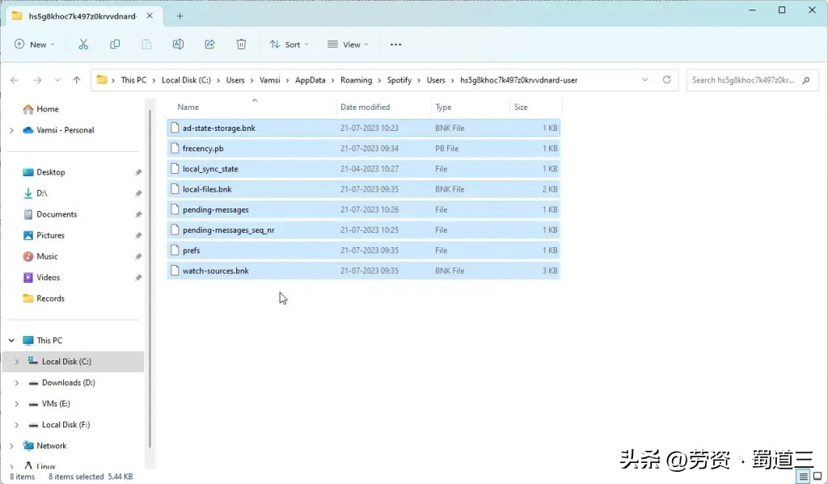Image resolution: width=828 pixels, height=484 pixels.
Task: Select the Cut icon on the toolbar
Action: pyautogui.click(x=83, y=44)
